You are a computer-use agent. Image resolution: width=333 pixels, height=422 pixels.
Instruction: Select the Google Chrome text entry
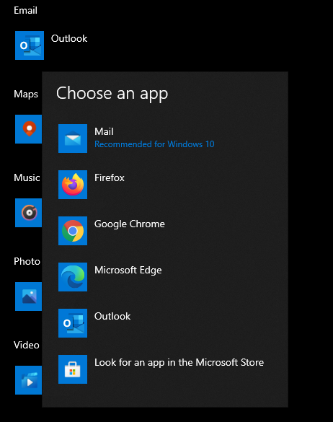[x=130, y=224]
